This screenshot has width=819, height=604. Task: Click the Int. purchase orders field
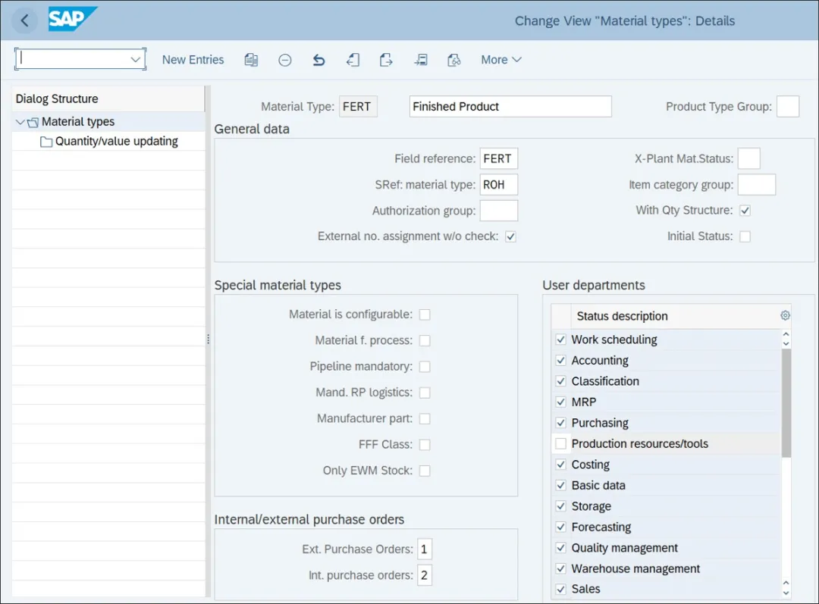425,575
